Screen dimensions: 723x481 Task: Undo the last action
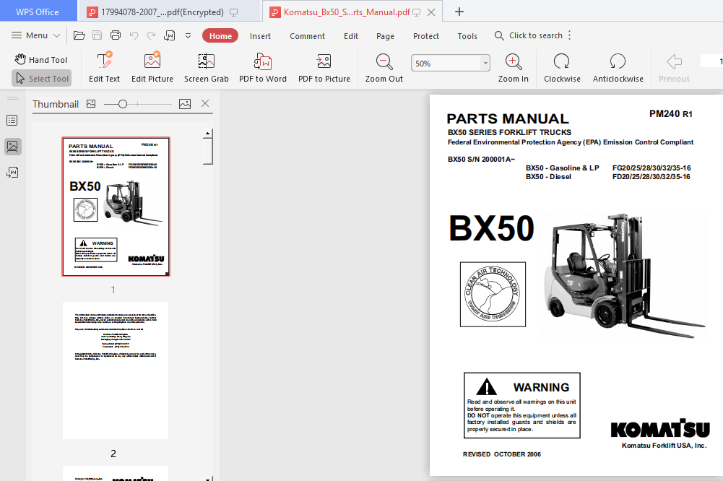(134, 35)
